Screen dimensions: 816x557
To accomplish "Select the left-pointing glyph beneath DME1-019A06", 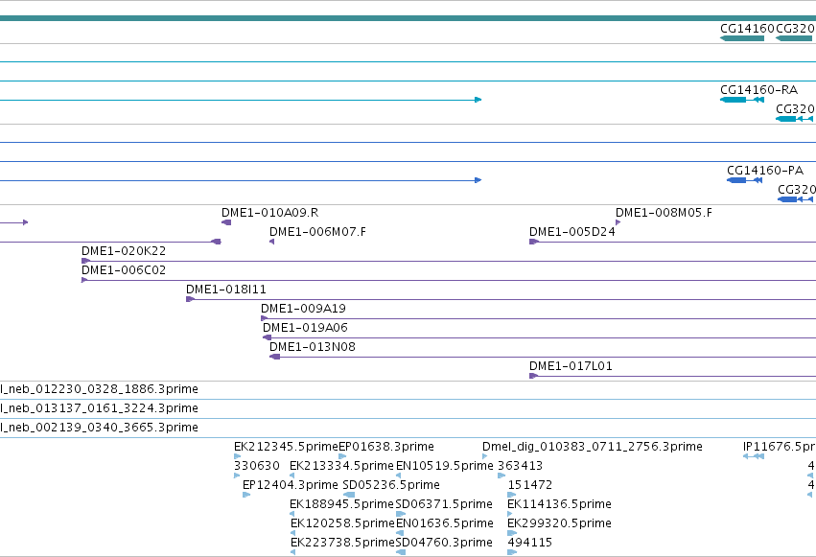I will [267, 338].
